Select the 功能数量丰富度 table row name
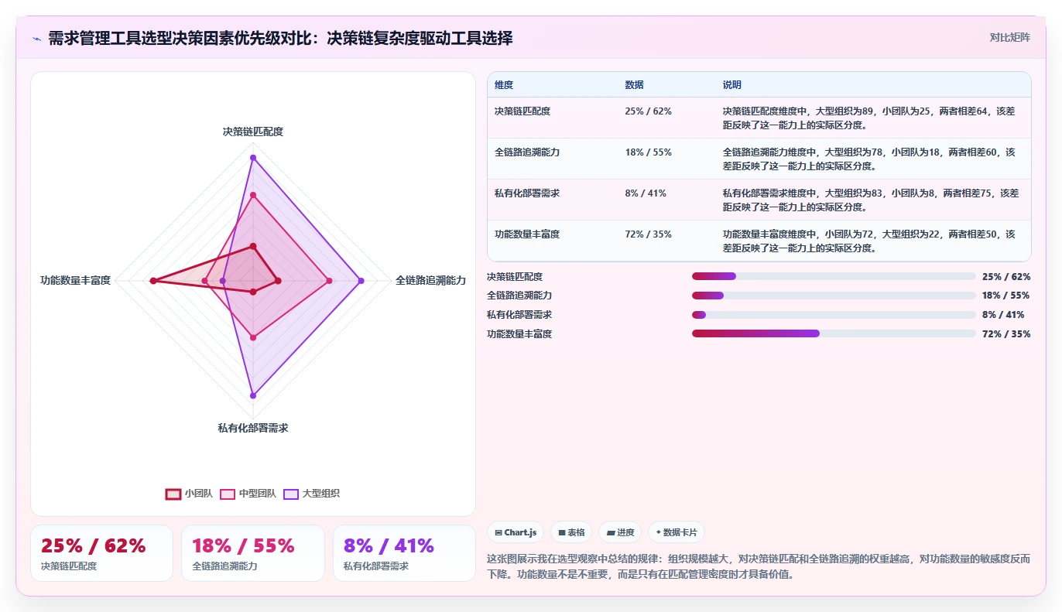Image resolution: width=1062 pixels, height=612 pixels. coord(527,234)
